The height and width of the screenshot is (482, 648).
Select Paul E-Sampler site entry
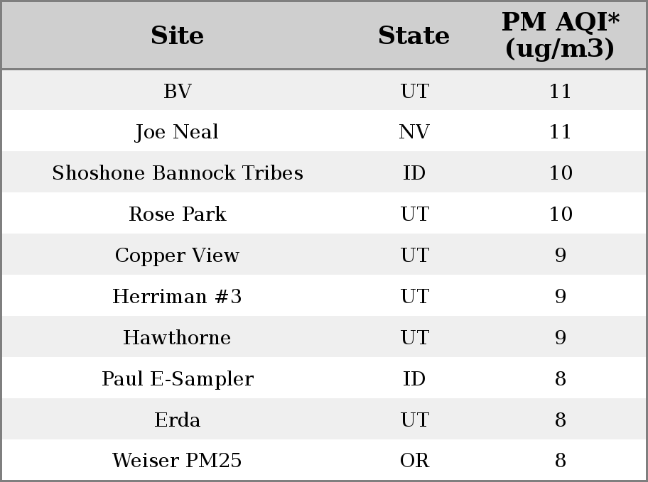point(178,379)
